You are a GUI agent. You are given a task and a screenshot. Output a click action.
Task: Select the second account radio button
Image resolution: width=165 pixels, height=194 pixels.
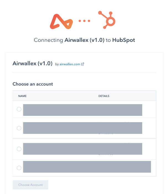(19, 128)
